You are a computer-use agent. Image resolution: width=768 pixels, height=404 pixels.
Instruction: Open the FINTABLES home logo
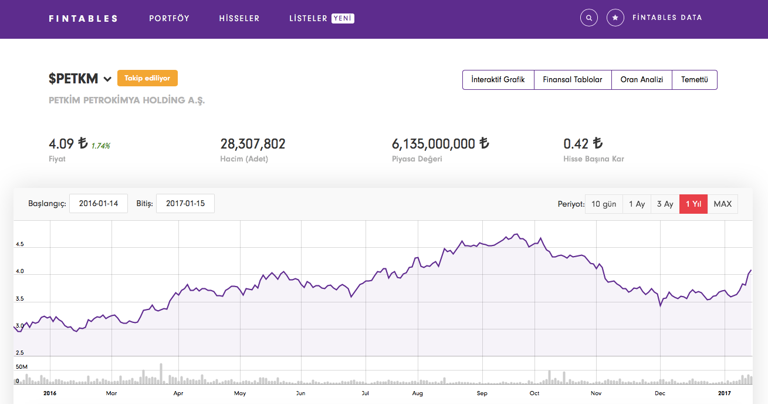pyautogui.click(x=83, y=18)
